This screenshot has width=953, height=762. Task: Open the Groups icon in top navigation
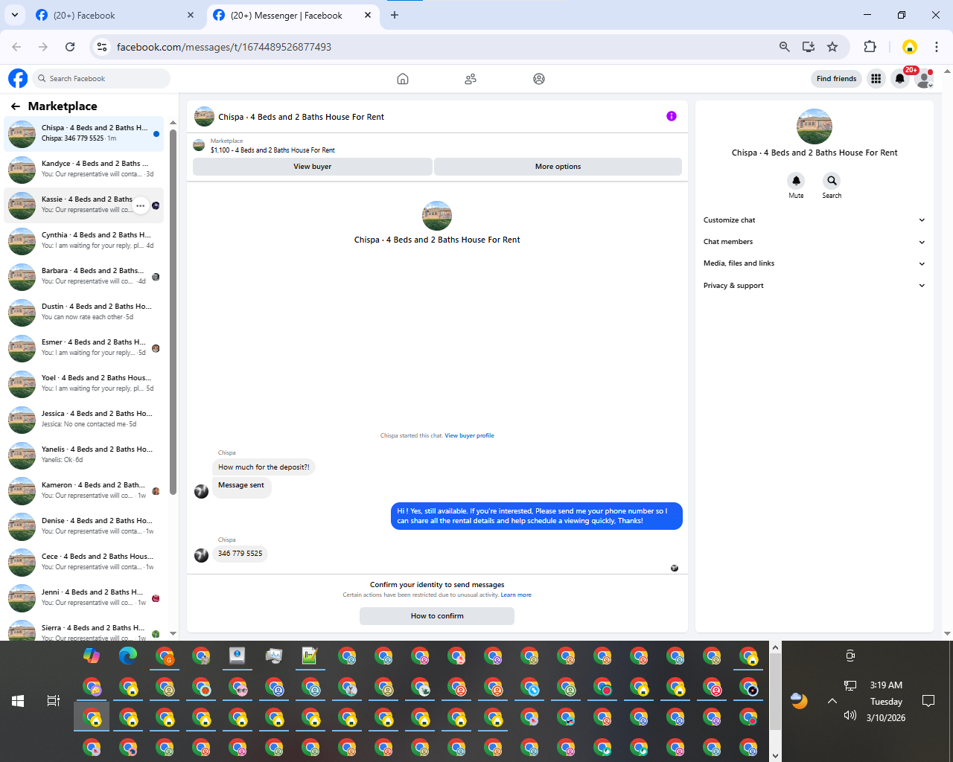pos(539,79)
